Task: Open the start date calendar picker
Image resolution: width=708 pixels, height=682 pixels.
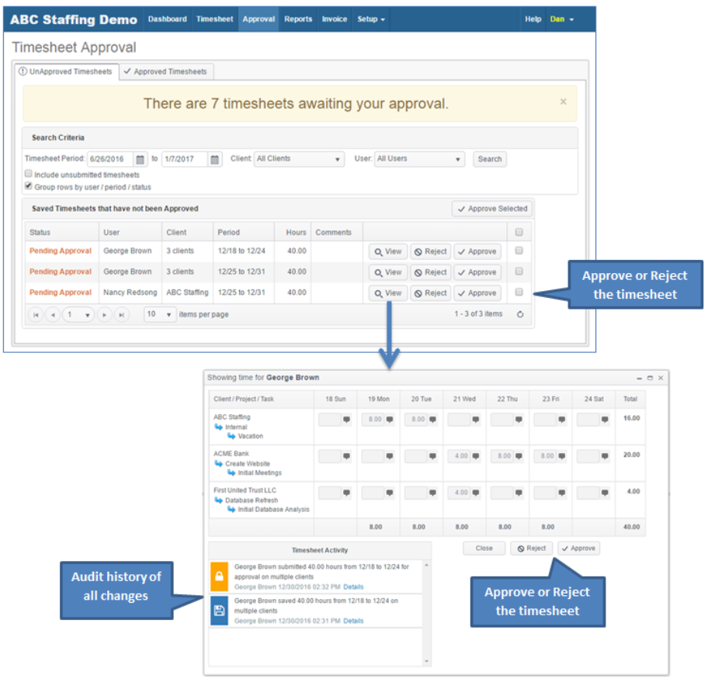Action: pyautogui.click(x=140, y=159)
